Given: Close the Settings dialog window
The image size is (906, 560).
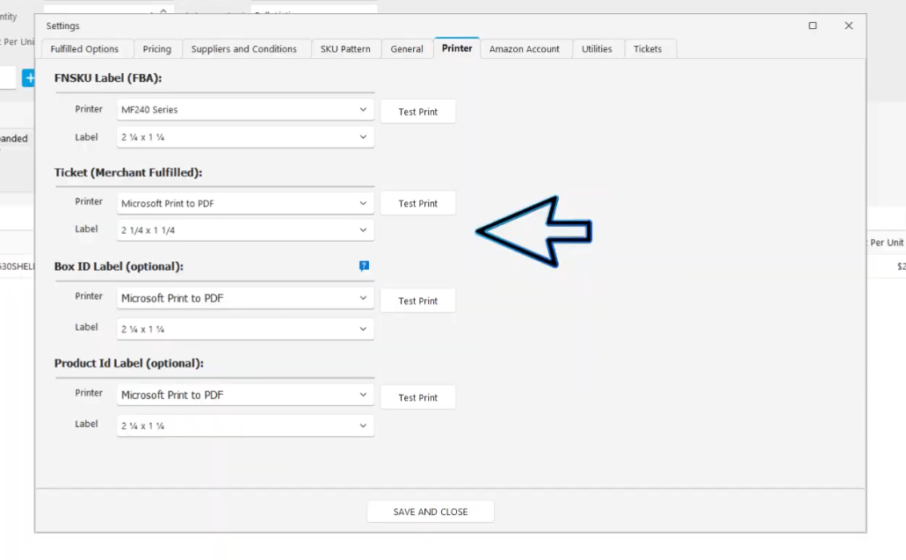Looking at the screenshot, I should (x=848, y=26).
